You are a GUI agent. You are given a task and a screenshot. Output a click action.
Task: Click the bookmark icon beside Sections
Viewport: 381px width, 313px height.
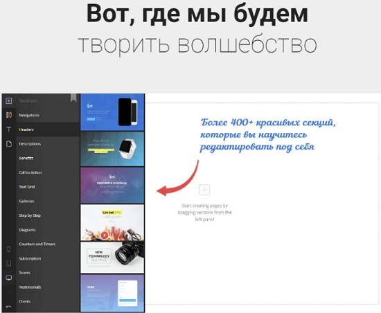[73, 98]
